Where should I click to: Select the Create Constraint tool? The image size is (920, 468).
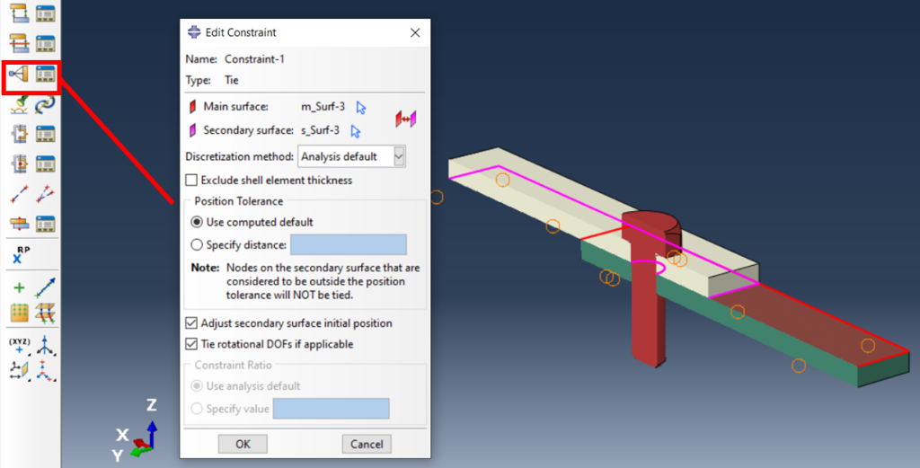[x=19, y=78]
